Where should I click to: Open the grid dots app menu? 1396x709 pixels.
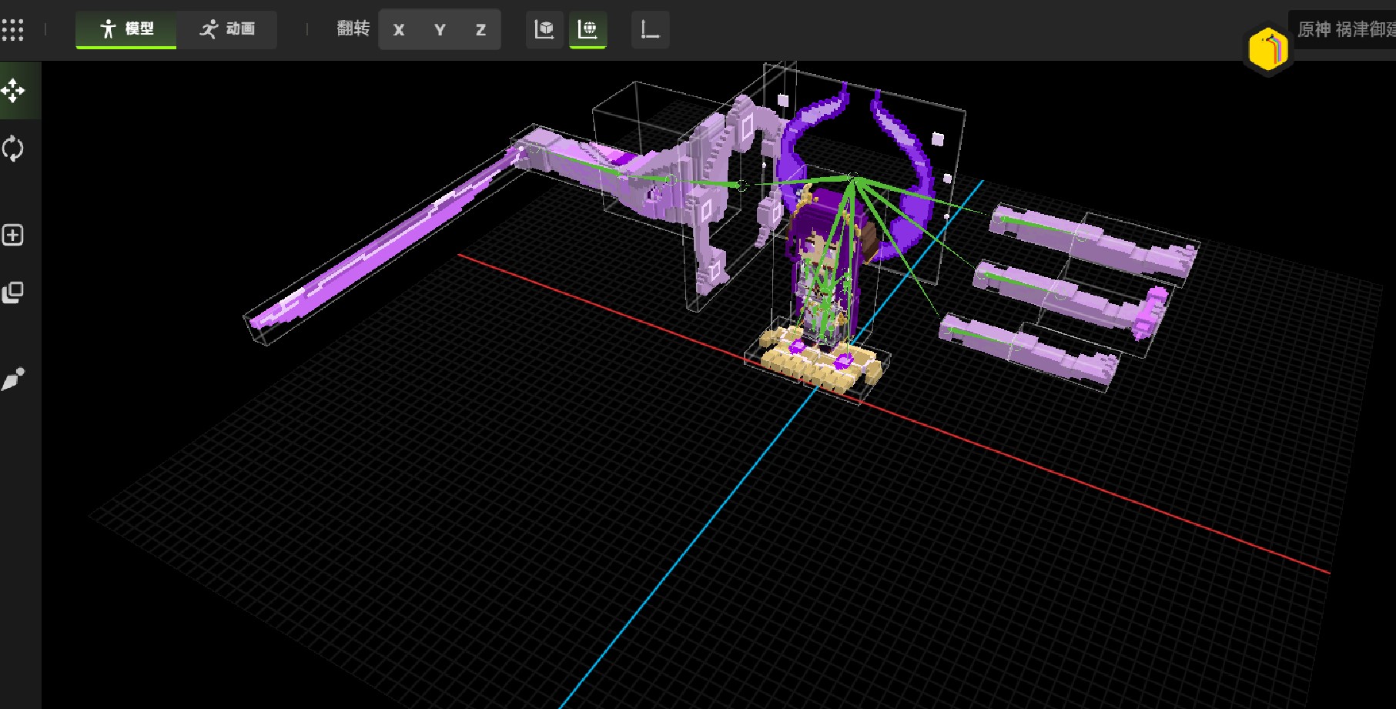[12, 30]
